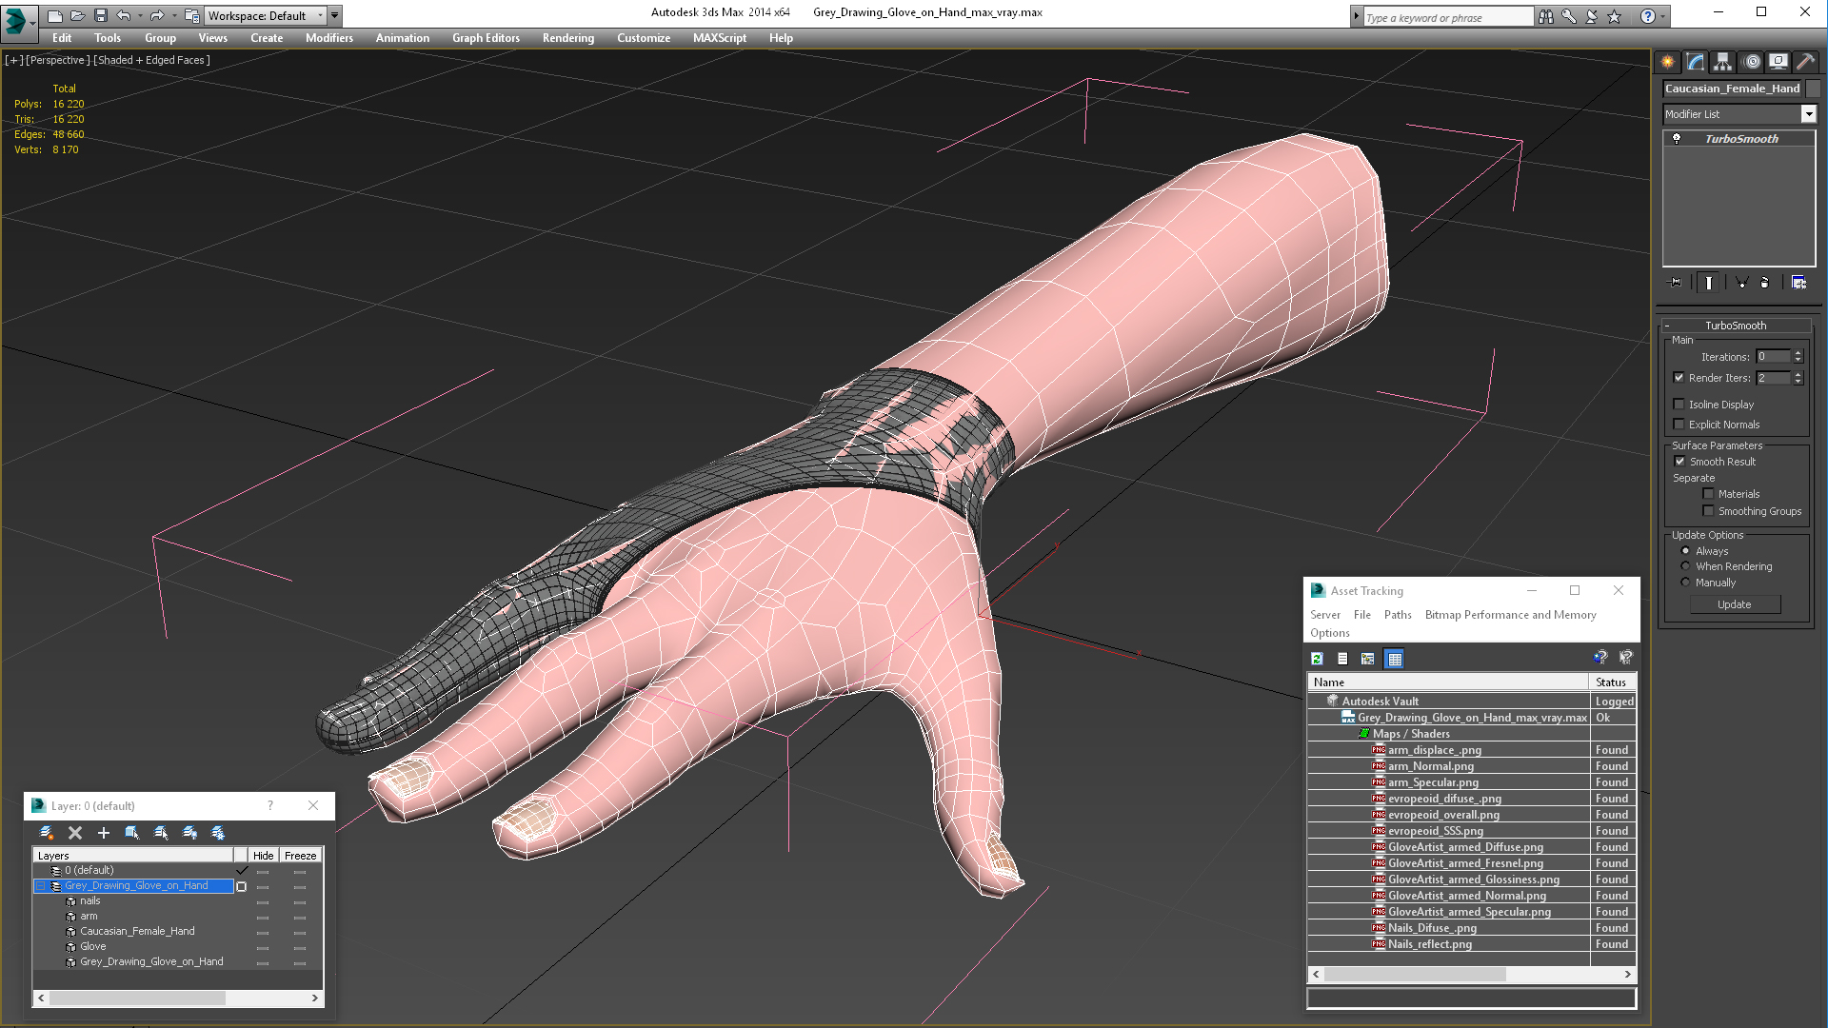1828x1028 pixels.
Task: Toggle Show End Result in modifier stack
Action: tap(1709, 283)
